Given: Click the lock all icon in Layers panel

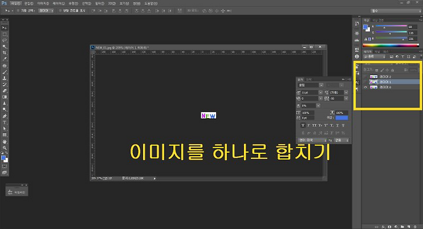Looking at the screenshot, I should click(x=392, y=70).
